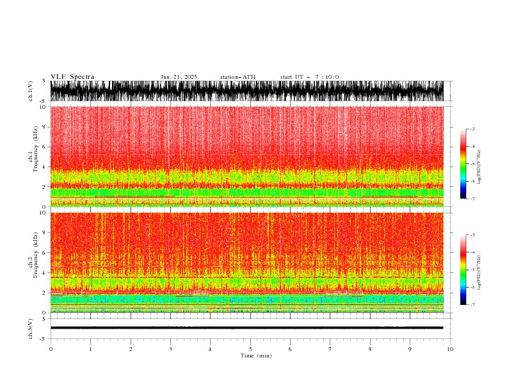Click the flat ch.3 waveform trace
The image size is (507, 392).
pos(246,328)
